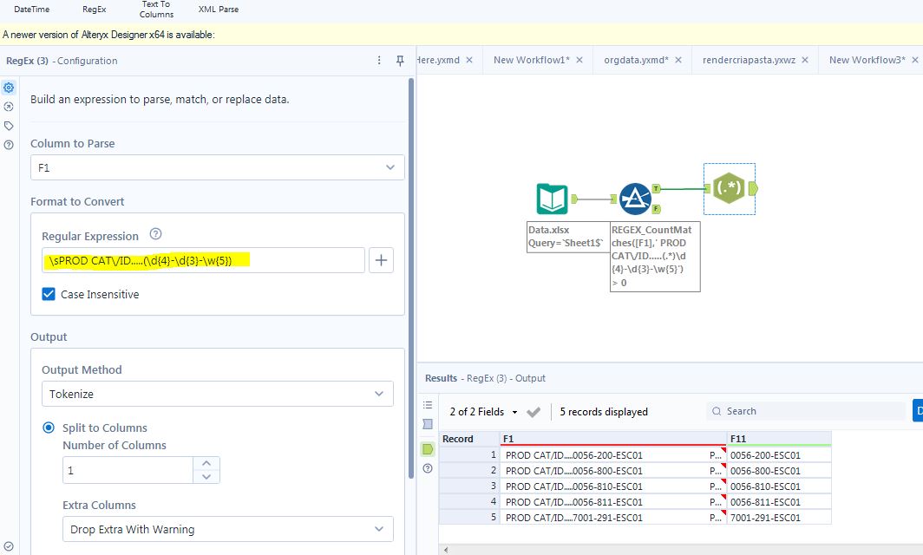Viewport: 923px width, 555px height.
Task: Select the RegEx tool node on canvas
Action: (x=728, y=189)
